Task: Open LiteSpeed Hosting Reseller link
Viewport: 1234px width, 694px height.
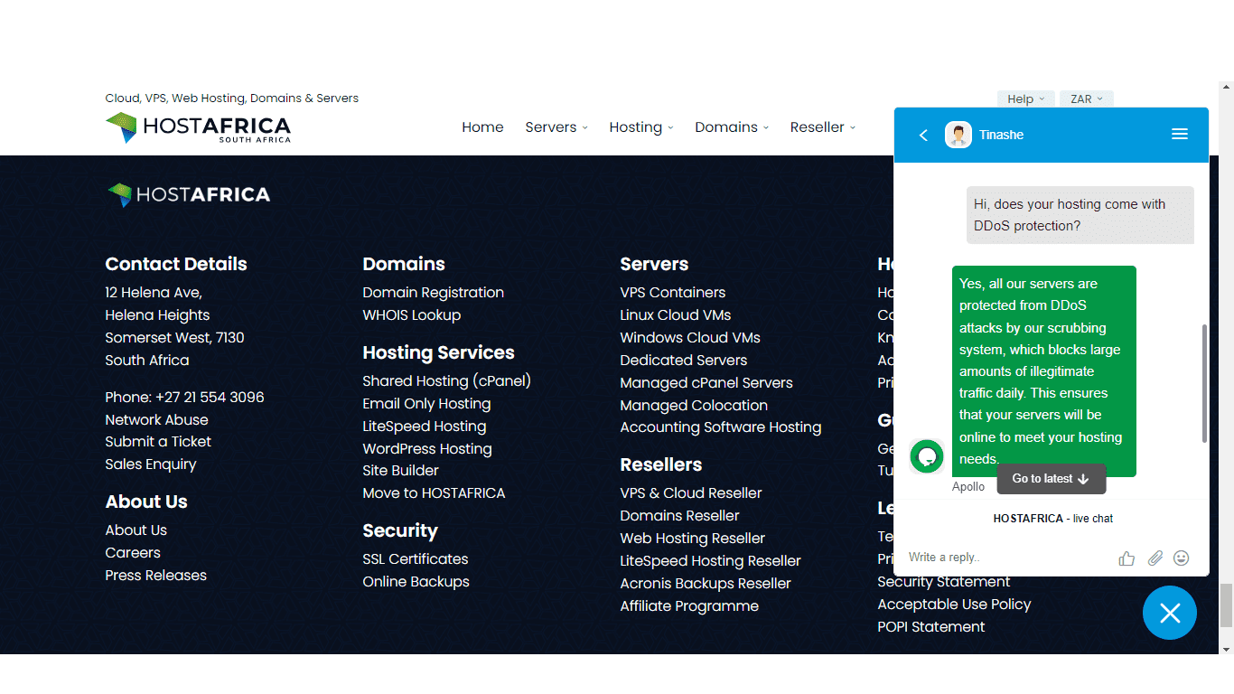Action: (710, 561)
